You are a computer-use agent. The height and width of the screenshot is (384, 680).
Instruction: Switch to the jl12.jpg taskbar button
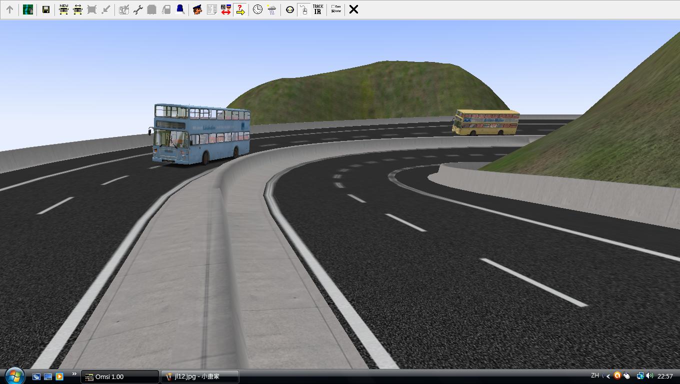coord(200,376)
